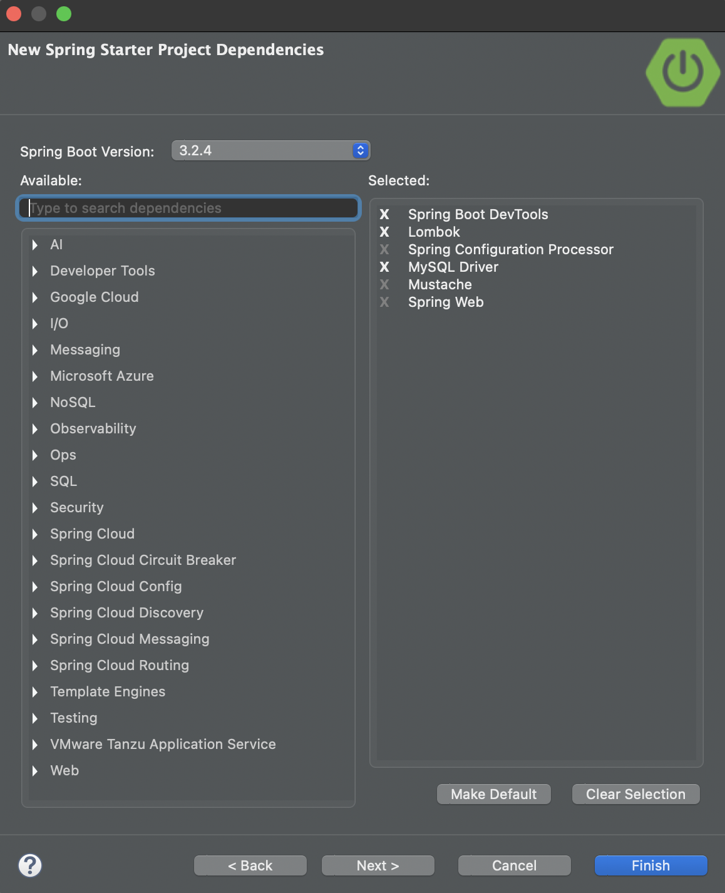Remove Spring Web using its X icon
The height and width of the screenshot is (893, 725).
384,302
